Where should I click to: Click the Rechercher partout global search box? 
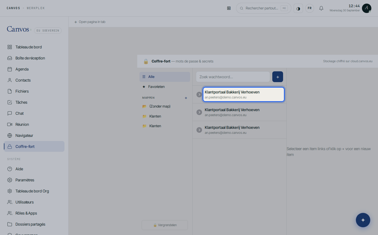(x=263, y=8)
